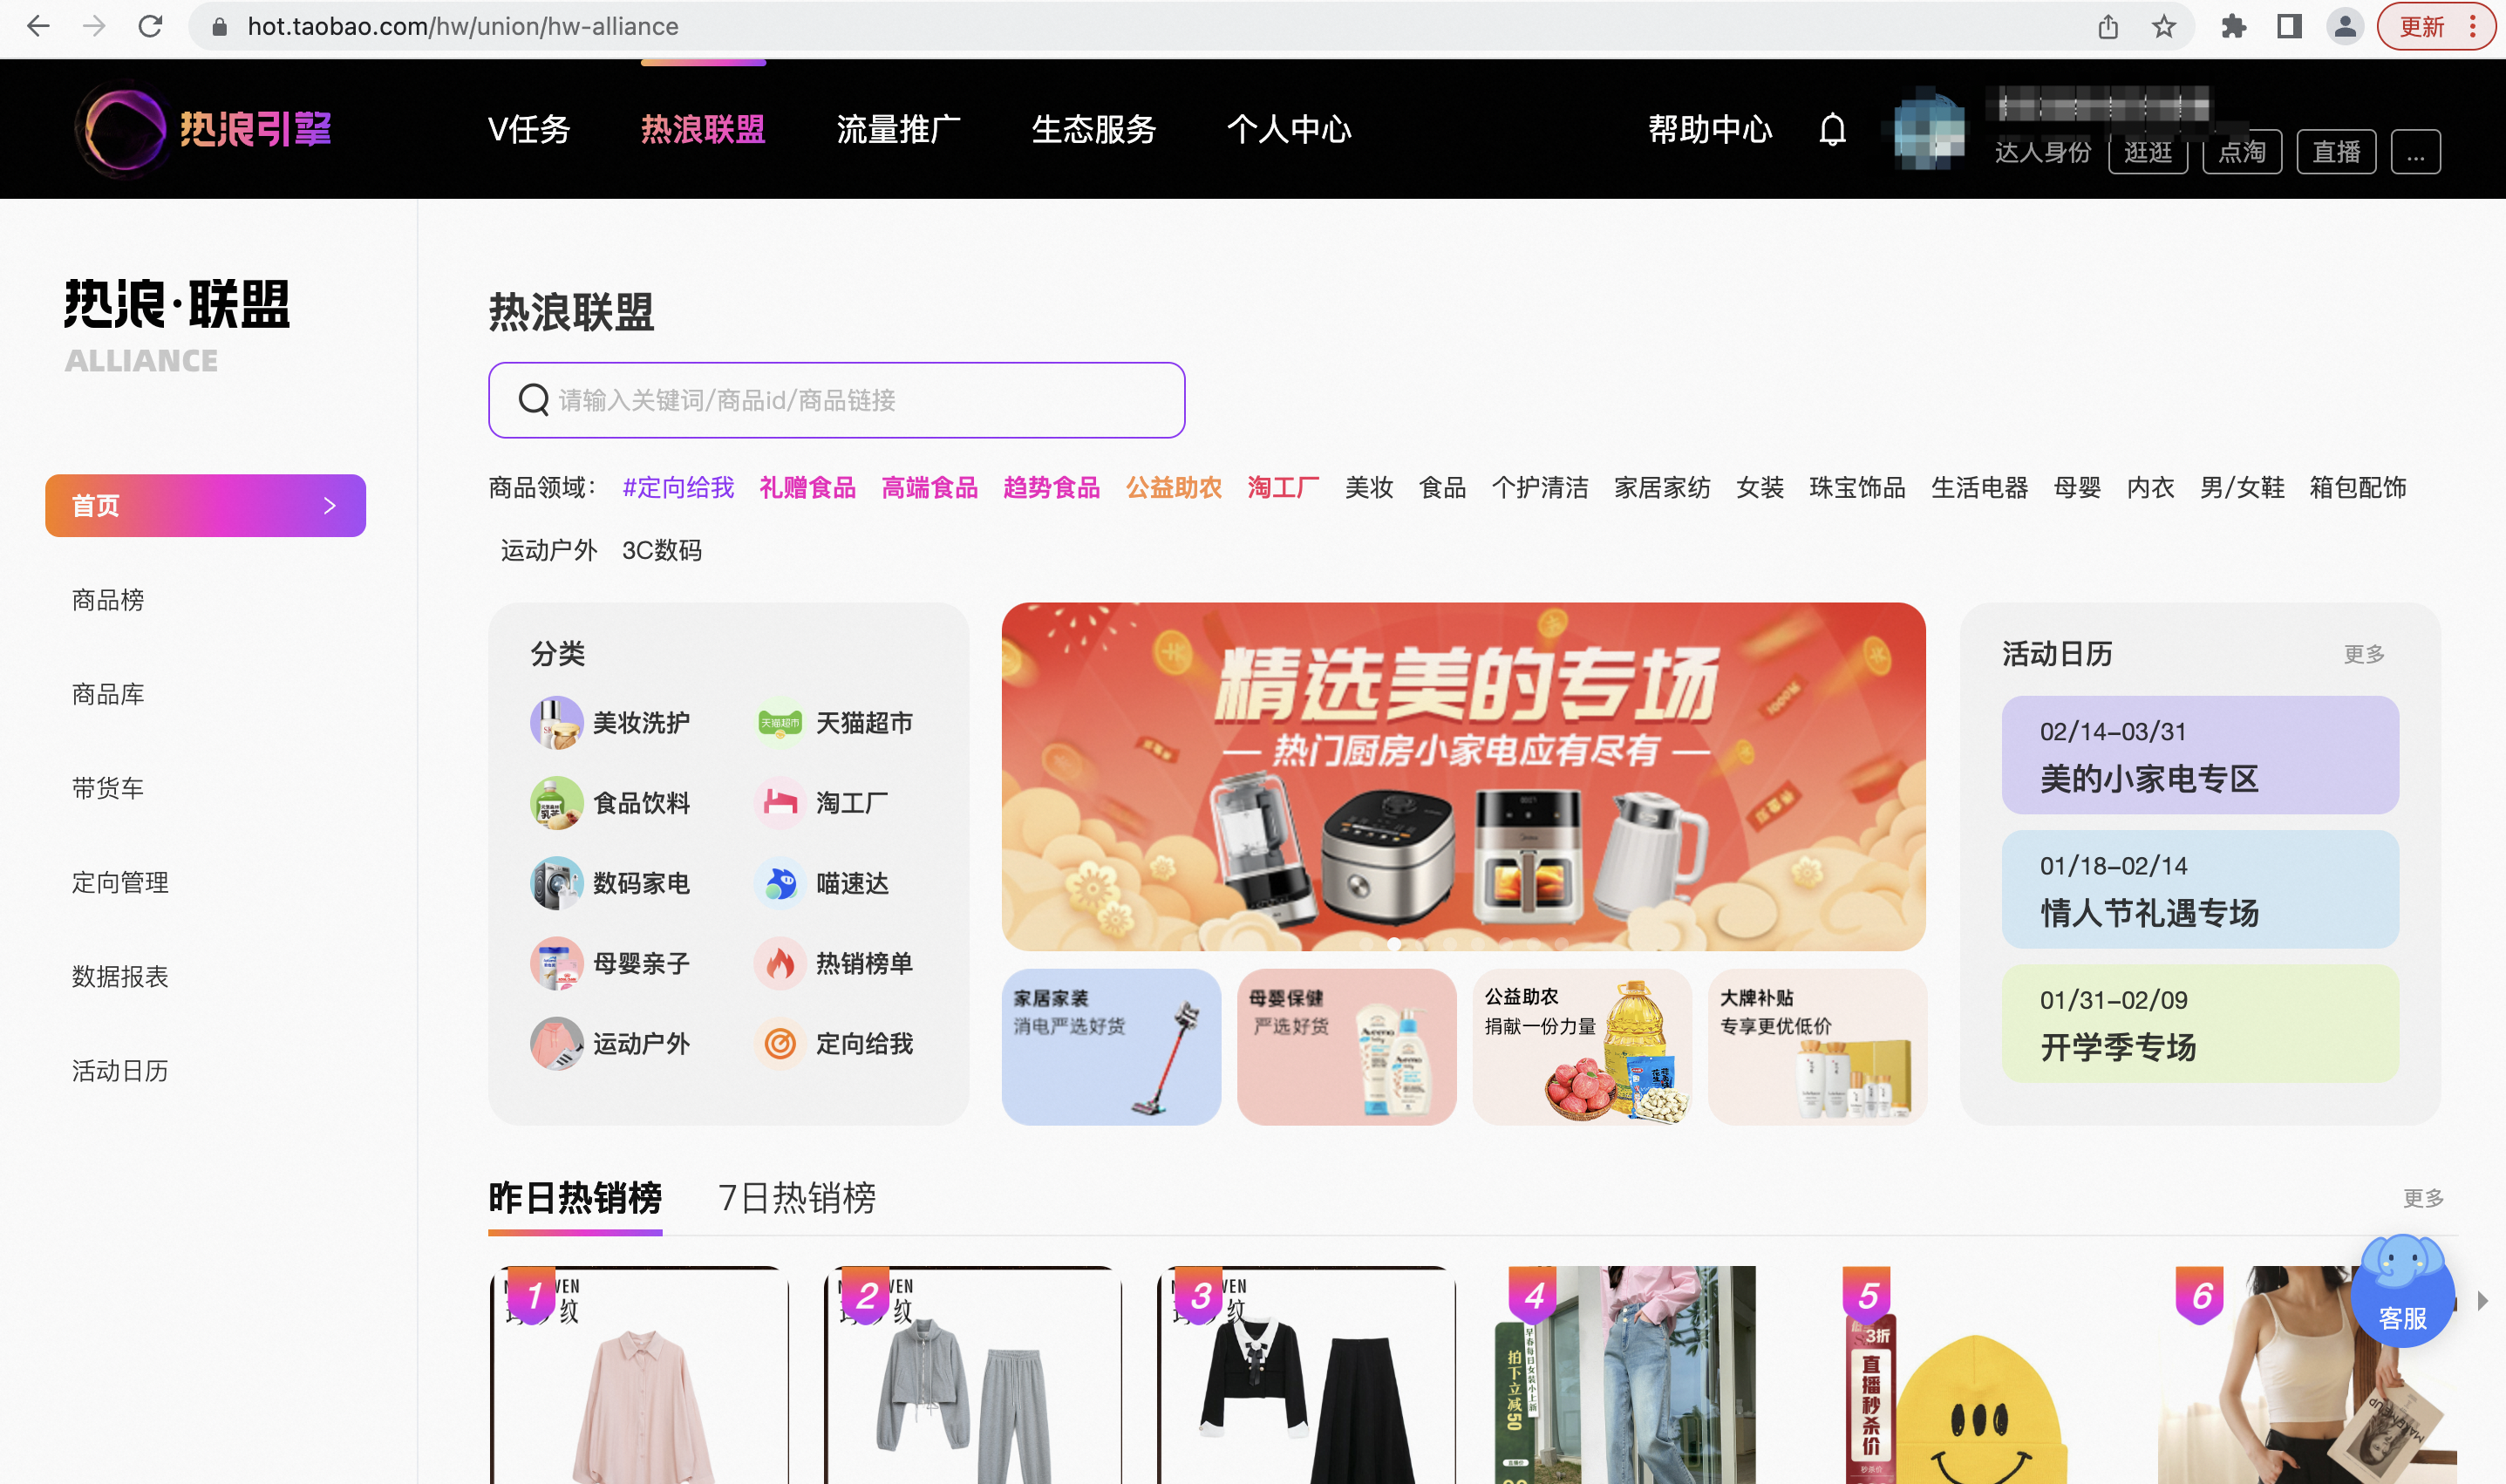This screenshot has width=2506, height=1484.
Task: Switch to 昨日热销榜 tab
Action: 575,1198
